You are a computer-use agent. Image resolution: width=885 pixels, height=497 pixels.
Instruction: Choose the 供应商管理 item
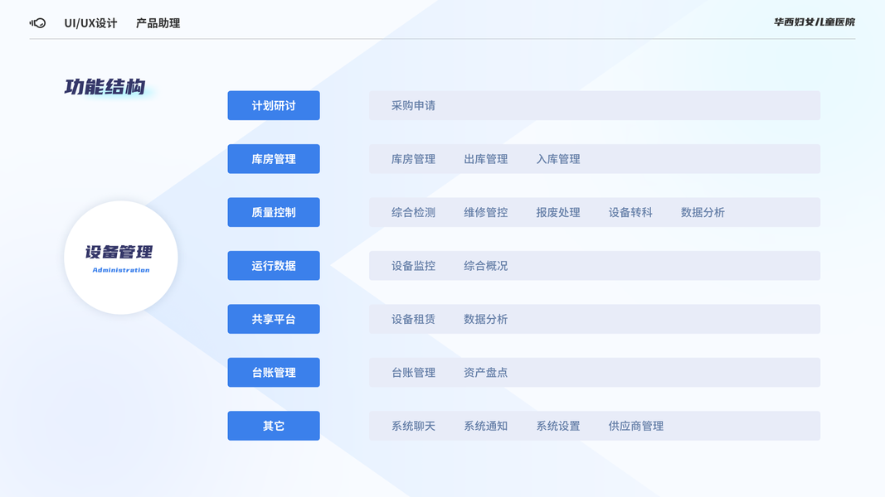click(635, 426)
